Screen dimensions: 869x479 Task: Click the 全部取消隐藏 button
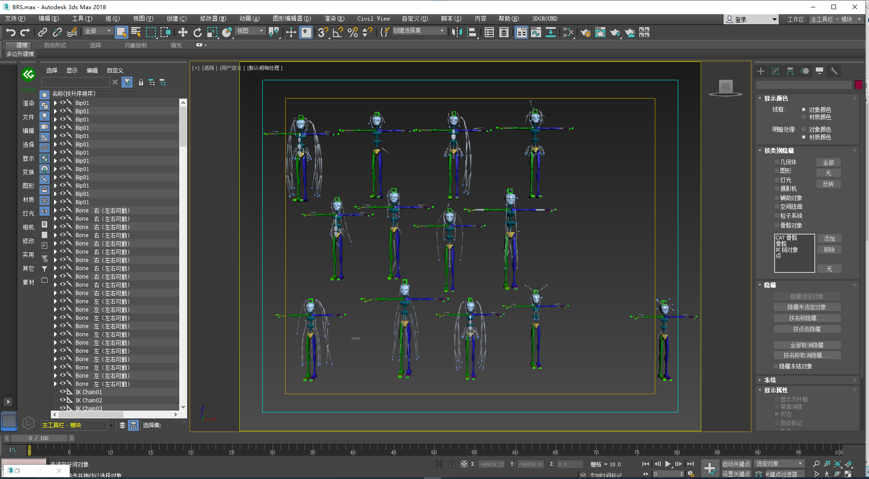[807, 345]
